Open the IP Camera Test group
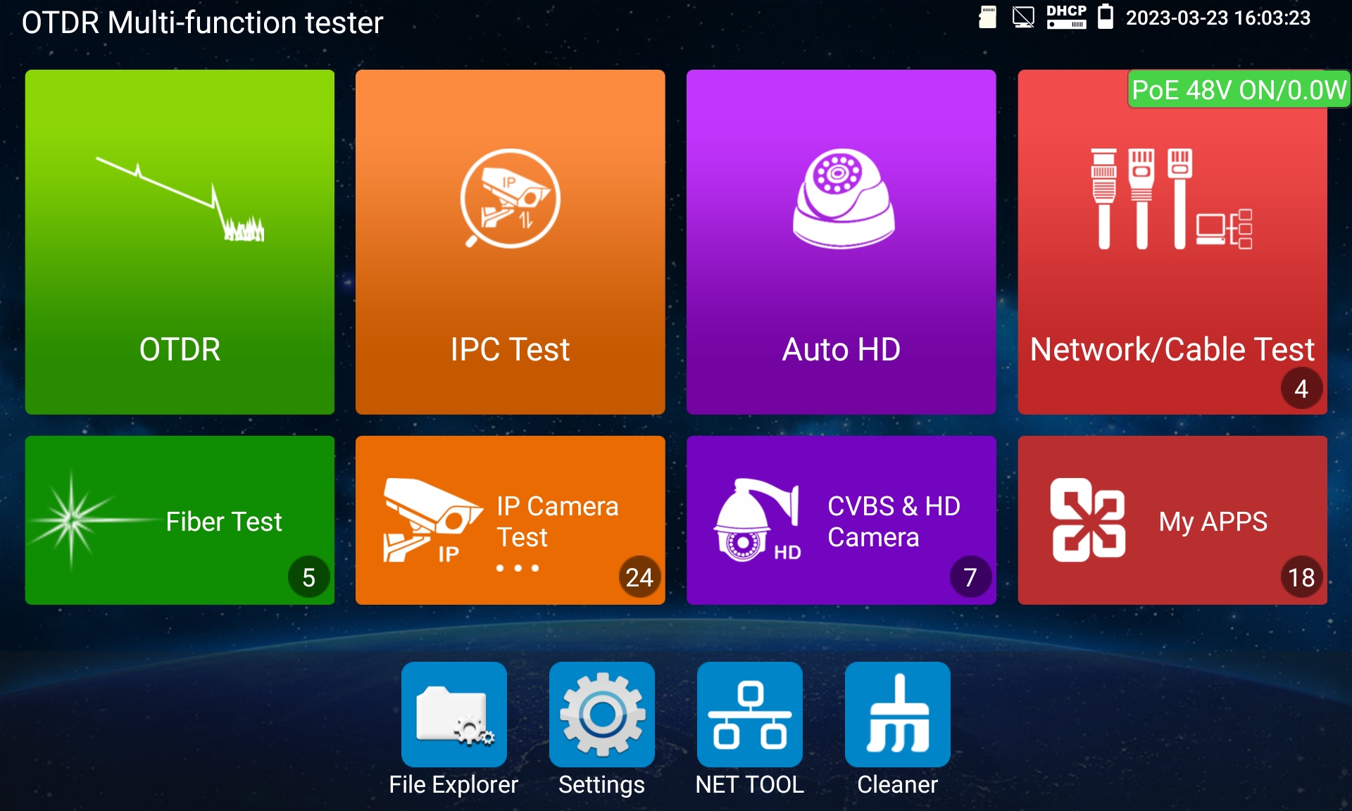Viewport: 1352px width, 811px height. 510,520
